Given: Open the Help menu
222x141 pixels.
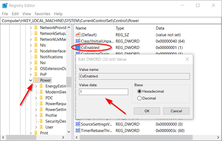Looking at the screenshot, I should tap(58, 14).
